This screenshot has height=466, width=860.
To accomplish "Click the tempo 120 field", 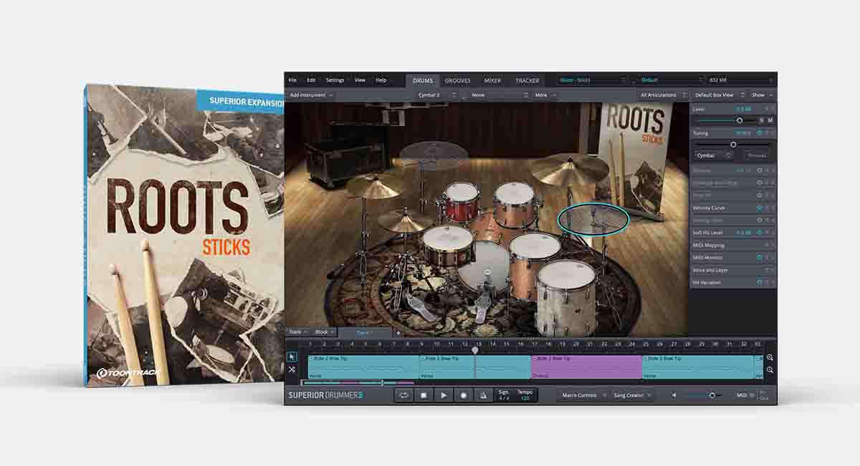I will (x=525, y=395).
